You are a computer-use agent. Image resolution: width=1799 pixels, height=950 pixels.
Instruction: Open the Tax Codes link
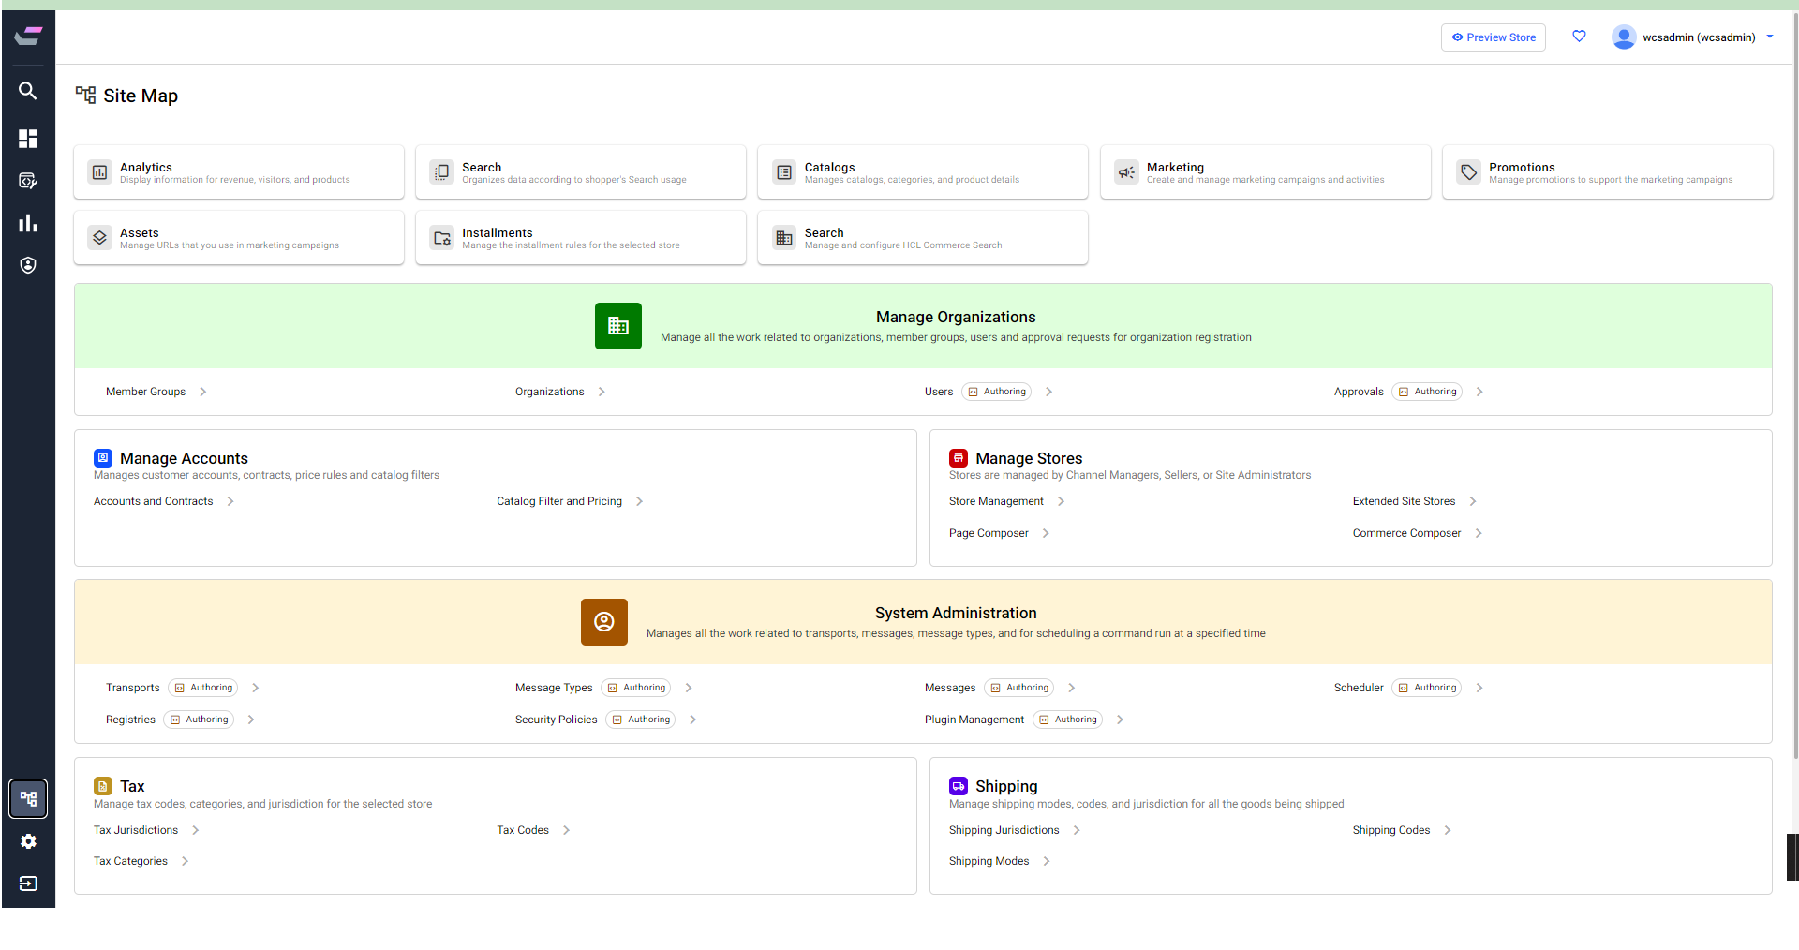523,830
